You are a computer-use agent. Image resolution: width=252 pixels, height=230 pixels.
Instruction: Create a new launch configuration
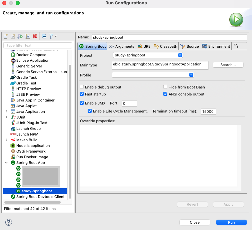(6, 36)
